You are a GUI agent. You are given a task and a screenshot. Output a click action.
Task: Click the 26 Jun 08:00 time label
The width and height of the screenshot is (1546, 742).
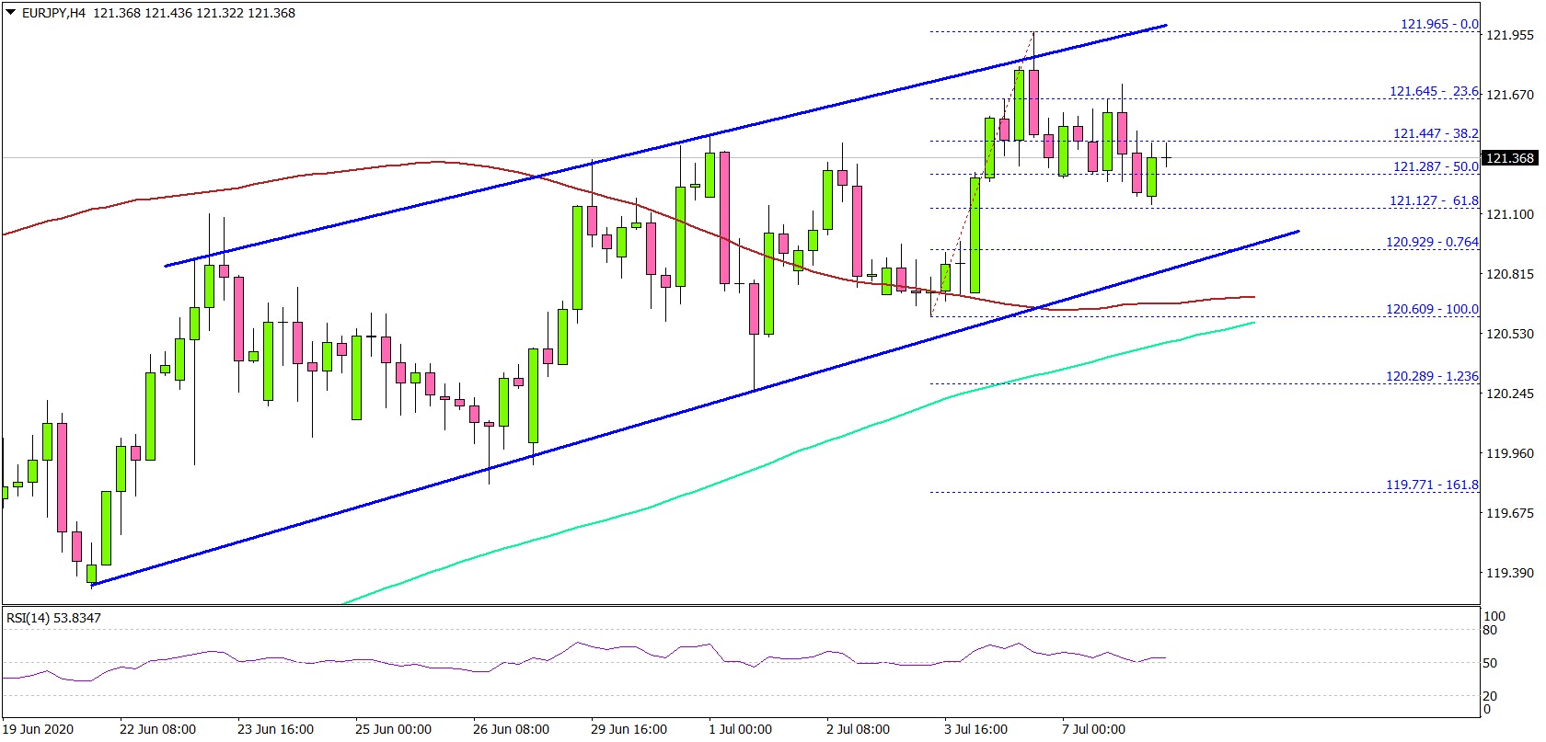coord(511,729)
